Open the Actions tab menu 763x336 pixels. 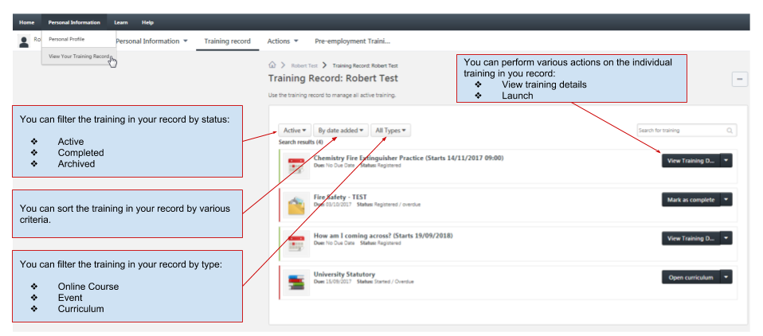(x=283, y=41)
